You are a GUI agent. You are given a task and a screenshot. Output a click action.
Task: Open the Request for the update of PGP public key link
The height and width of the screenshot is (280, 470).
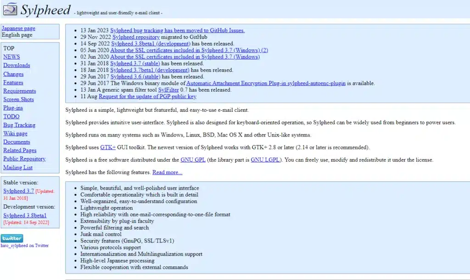click(x=147, y=96)
